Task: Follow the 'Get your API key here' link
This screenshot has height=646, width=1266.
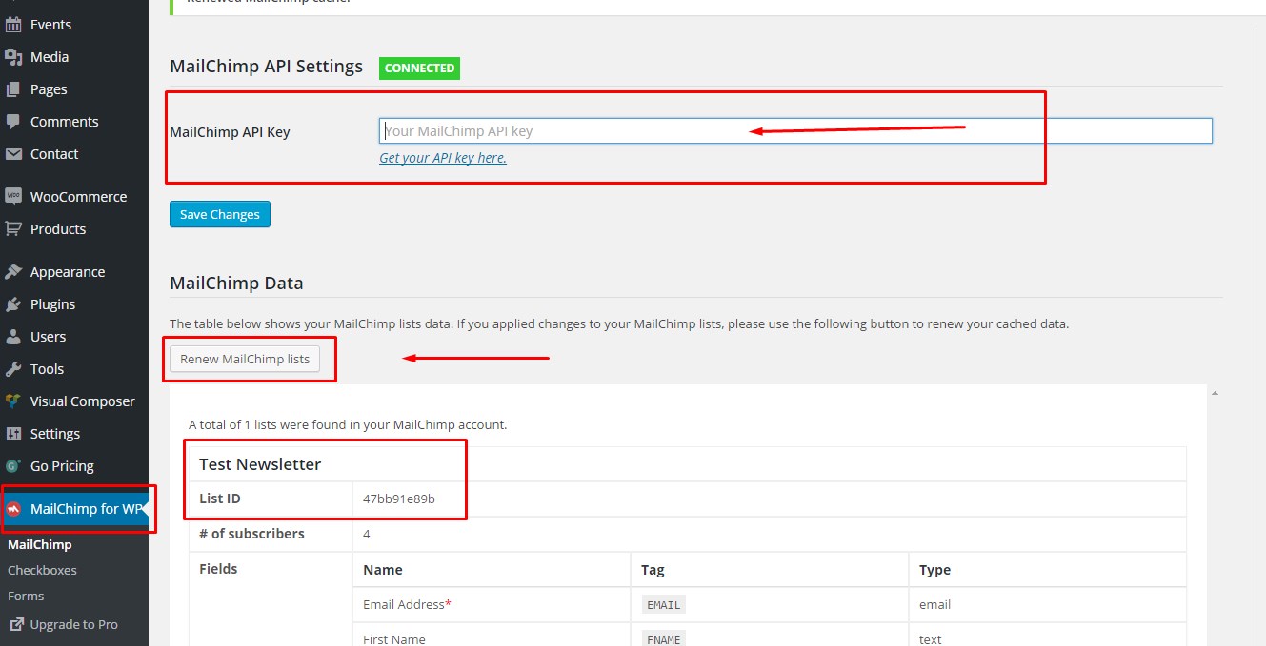Action: [443, 158]
